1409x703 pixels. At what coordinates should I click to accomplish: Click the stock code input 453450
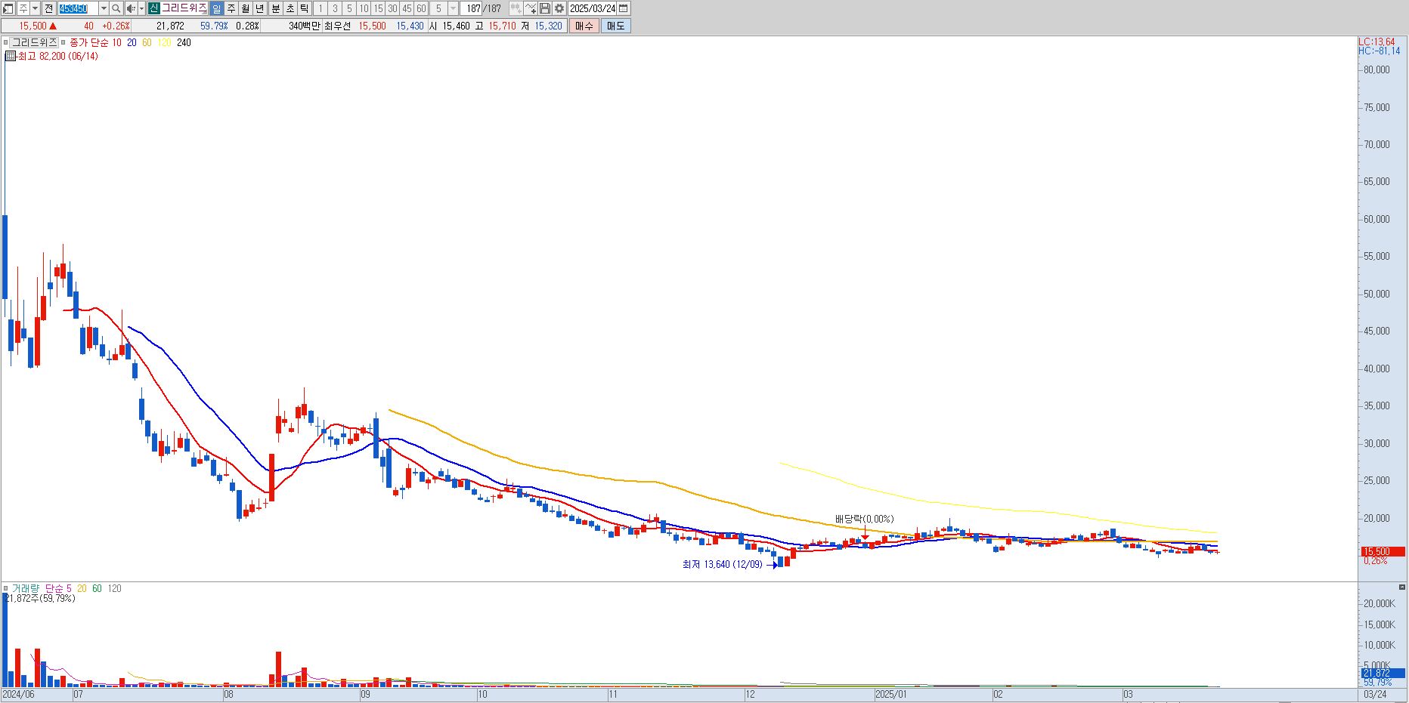(x=78, y=8)
